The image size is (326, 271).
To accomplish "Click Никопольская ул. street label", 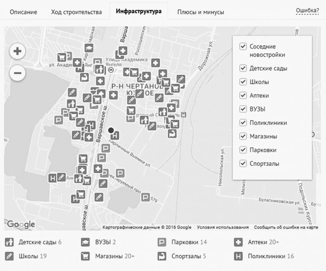I will pos(221,167).
